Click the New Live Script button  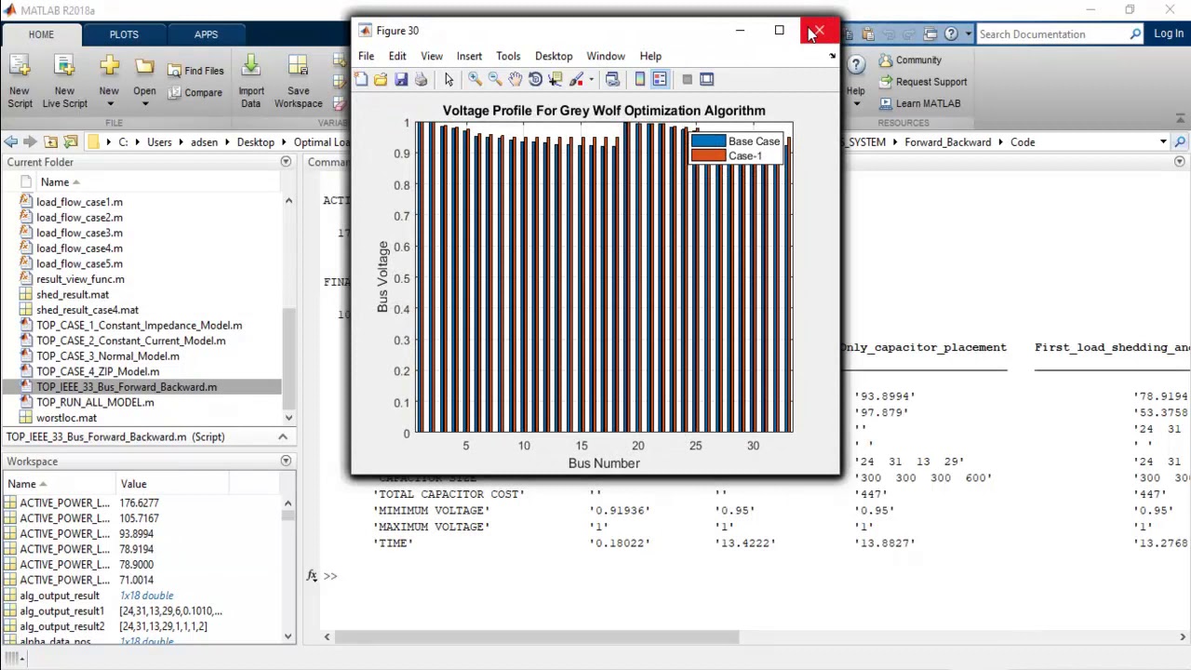pos(64,82)
